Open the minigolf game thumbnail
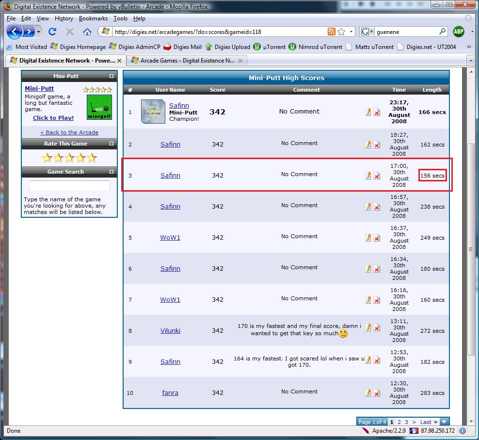 pyautogui.click(x=99, y=107)
